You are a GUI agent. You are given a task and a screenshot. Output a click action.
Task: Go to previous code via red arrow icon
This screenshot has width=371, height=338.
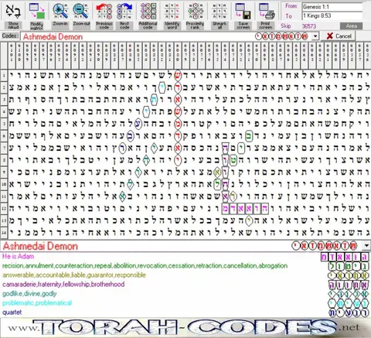[104, 12]
